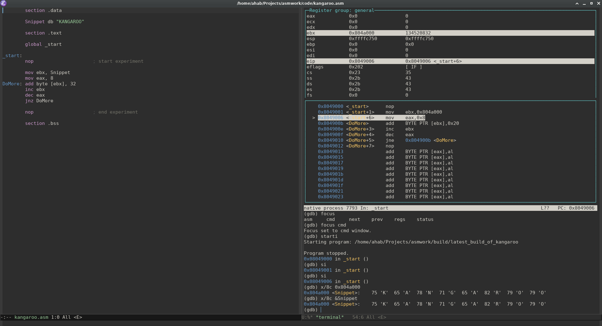Click disassembly line 0x804900f 'dec eax'
Screen dimensions: 602x326
(x=366, y=135)
